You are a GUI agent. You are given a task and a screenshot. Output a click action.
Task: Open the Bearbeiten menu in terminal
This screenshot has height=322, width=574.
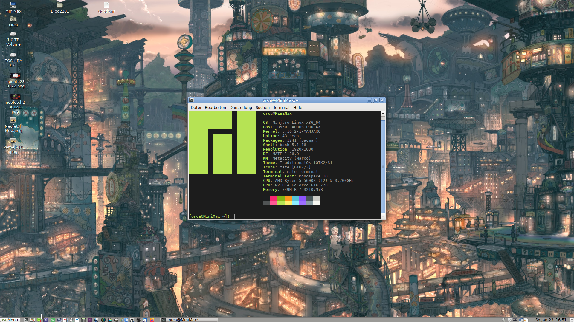(x=215, y=107)
